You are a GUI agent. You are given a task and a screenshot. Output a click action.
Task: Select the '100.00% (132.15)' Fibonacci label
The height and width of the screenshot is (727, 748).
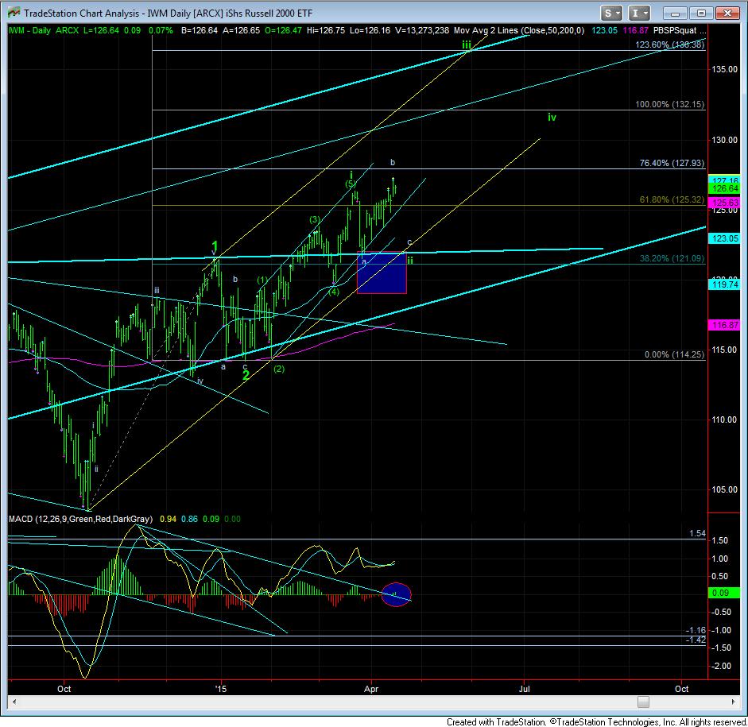[x=670, y=104]
